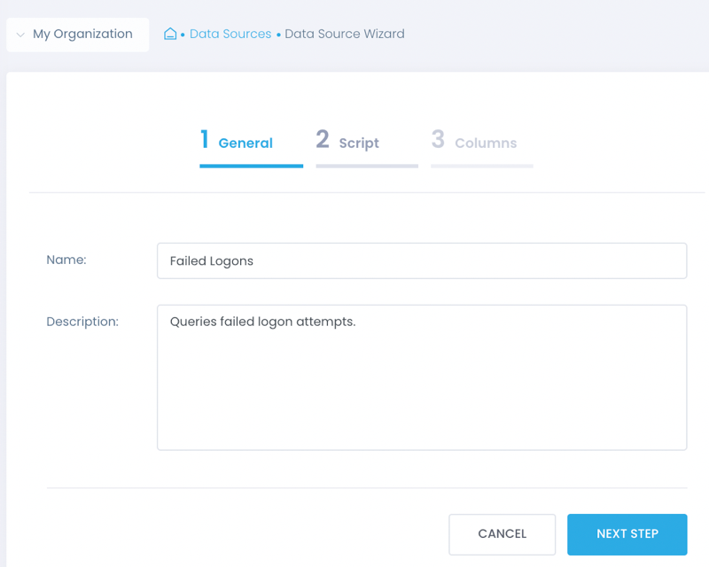
Task: Open the Data Sources breadcrumb link
Action: coord(230,34)
